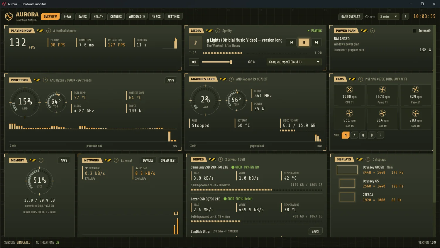The image size is (440, 248).
Task: Go to the Changes tab
Action: pyautogui.click(x=116, y=17)
